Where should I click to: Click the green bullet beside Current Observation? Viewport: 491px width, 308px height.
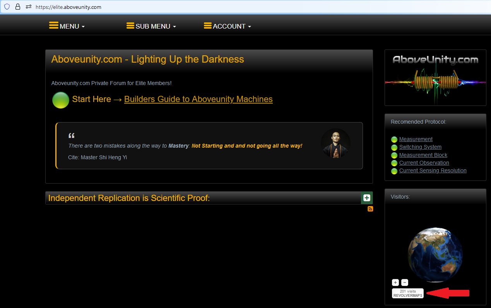[x=394, y=163]
